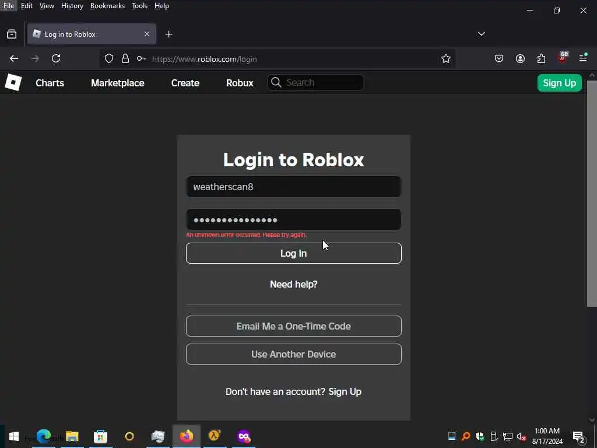This screenshot has width=597, height=448.
Task: Open the Robux page
Action: tap(240, 83)
